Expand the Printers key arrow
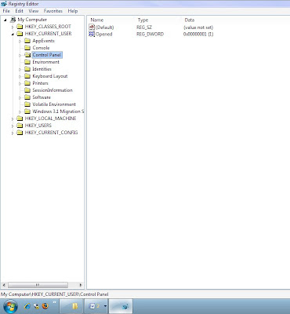This screenshot has width=290, height=314. point(20,83)
